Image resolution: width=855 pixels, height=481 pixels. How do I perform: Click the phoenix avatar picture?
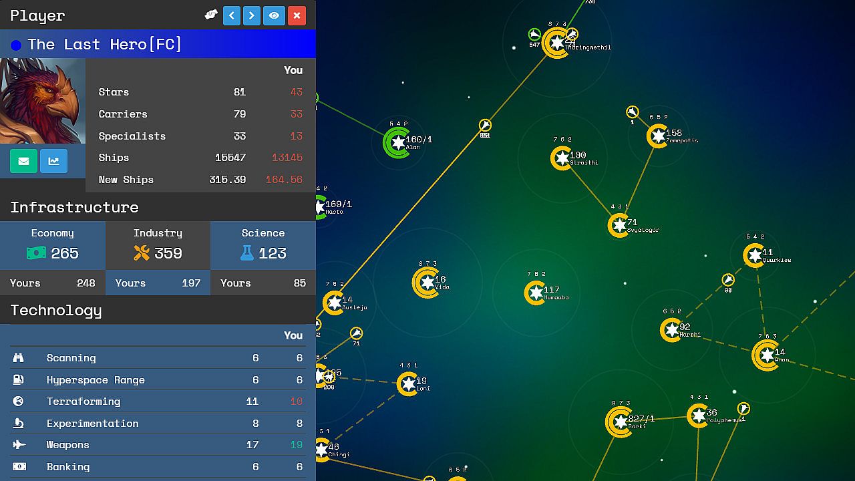[x=43, y=101]
